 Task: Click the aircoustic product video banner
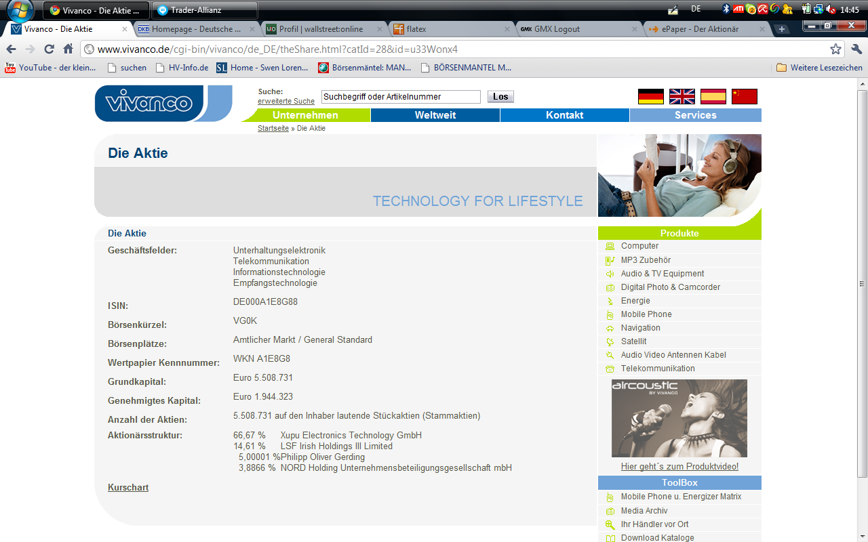(679, 417)
